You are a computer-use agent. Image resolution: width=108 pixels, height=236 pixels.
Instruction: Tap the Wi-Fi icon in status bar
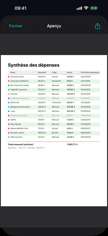tap(86, 8)
